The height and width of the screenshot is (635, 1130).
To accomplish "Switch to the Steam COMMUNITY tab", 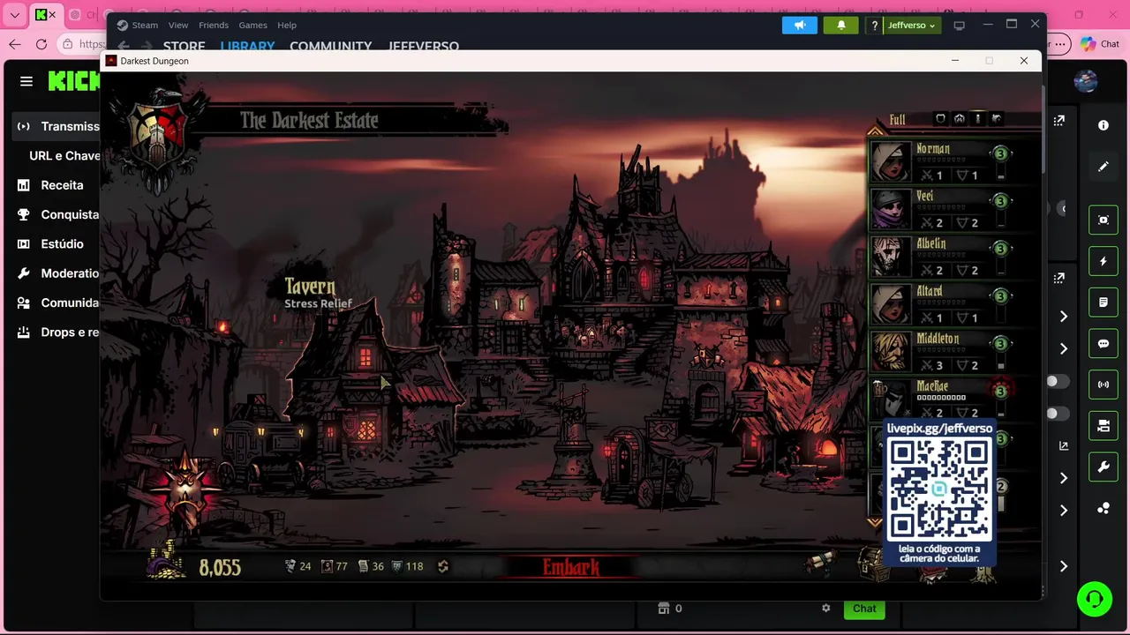I will [330, 46].
